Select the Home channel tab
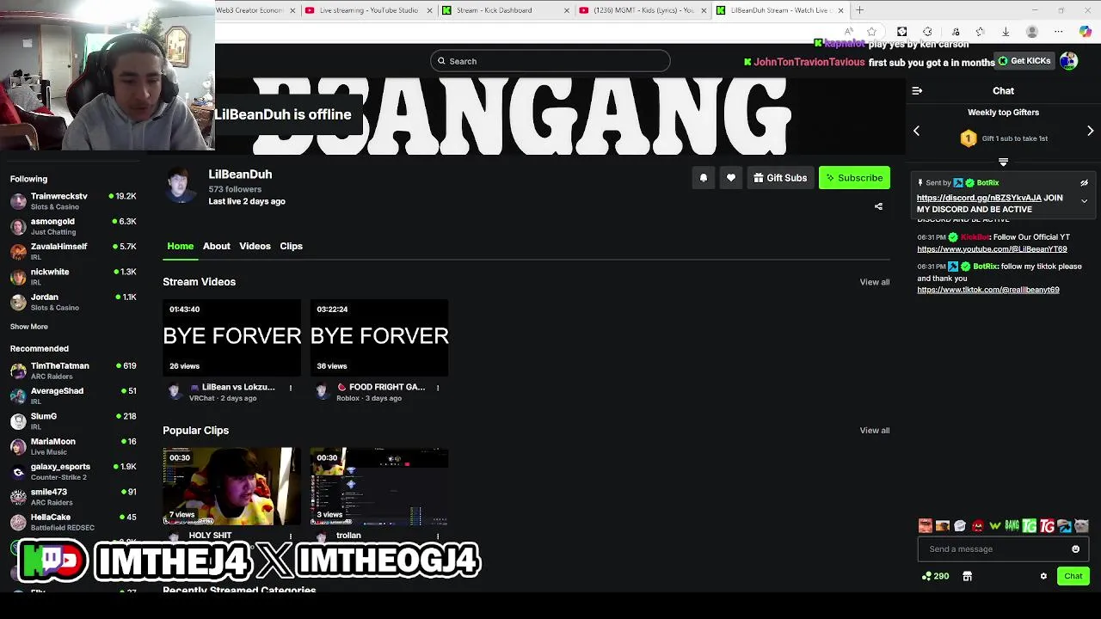The width and height of the screenshot is (1101, 619). 181,246
